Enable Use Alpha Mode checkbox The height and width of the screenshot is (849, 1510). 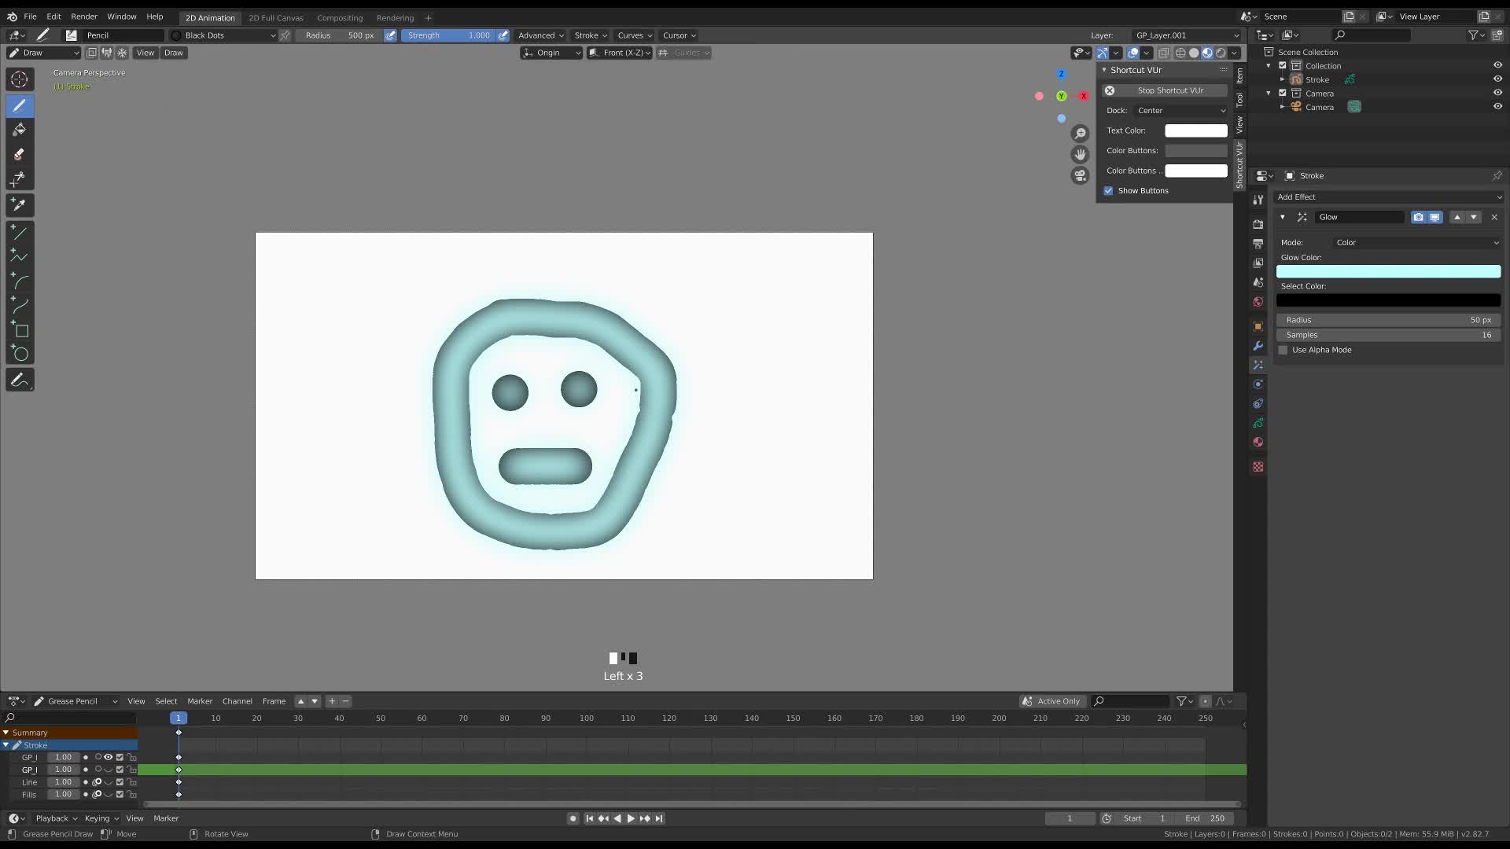coord(1283,350)
